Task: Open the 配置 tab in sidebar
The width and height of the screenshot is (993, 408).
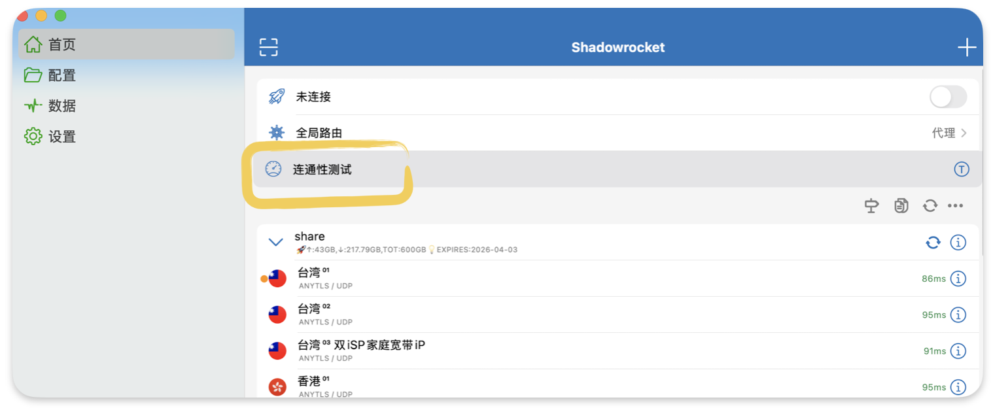Action: 62,75
